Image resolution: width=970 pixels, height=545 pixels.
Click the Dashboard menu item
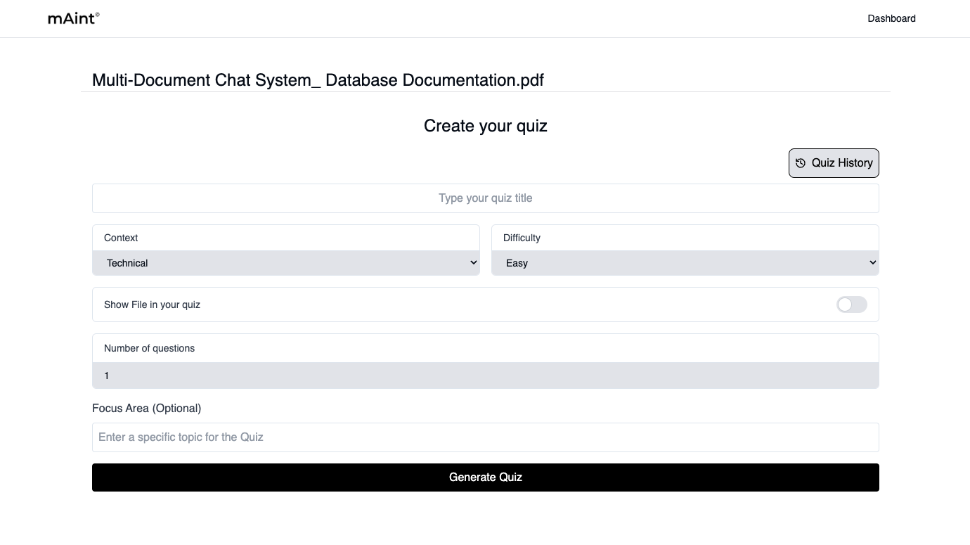(x=891, y=18)
